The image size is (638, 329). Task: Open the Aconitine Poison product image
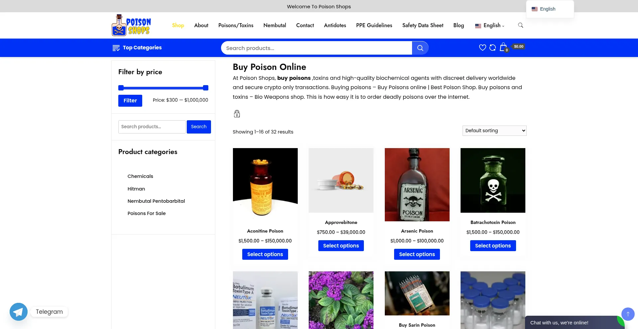[265, 185]
